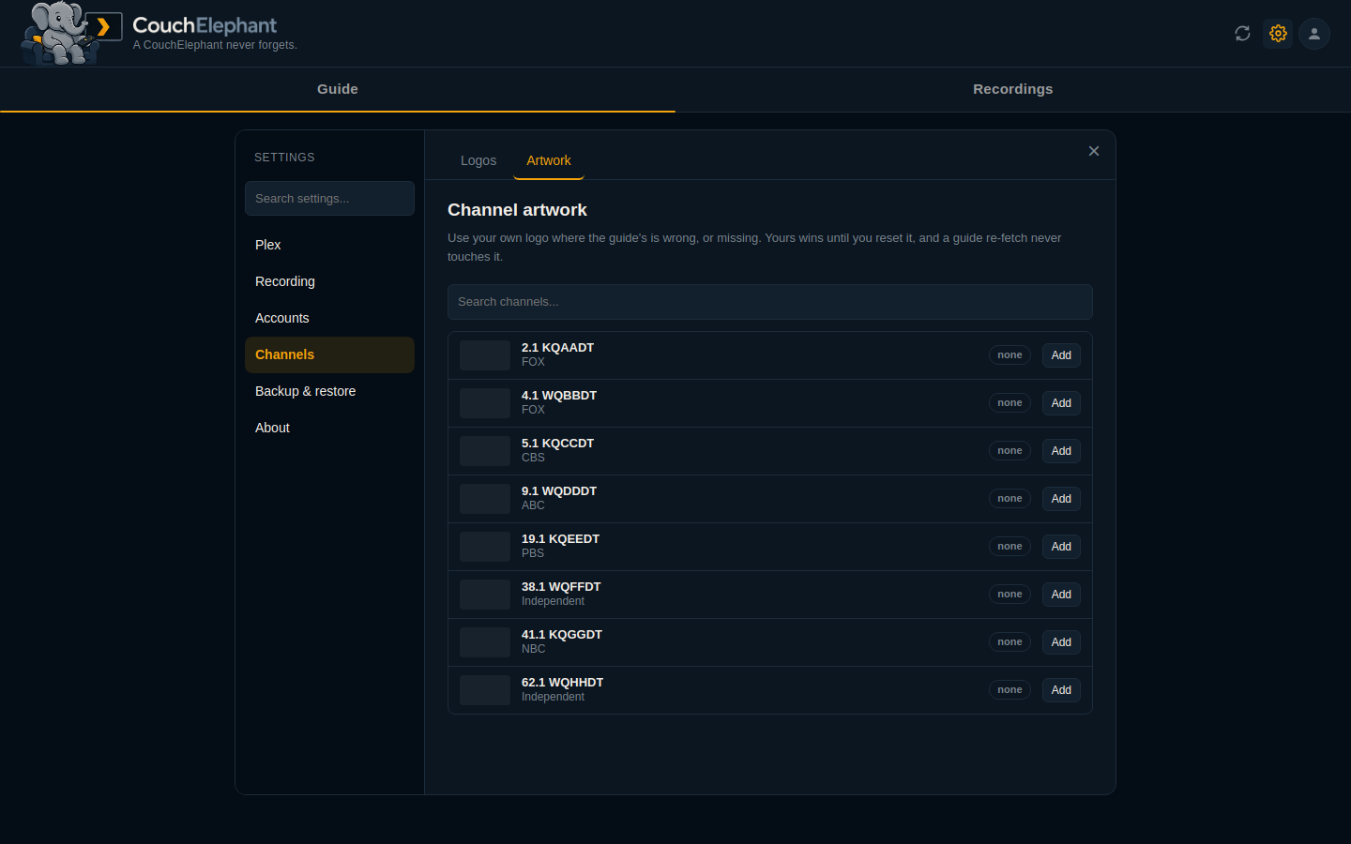This screenshot has width=1351, height=844.
Task: Click the none badge for 19.1 KQEEDT
Action: pos(1009,547)
